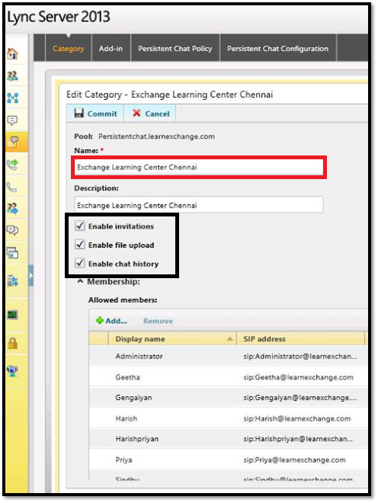Click sip:Geetha@learnexchange.com address cell
This screenshot has height=503, width=378.
[299, 377]
